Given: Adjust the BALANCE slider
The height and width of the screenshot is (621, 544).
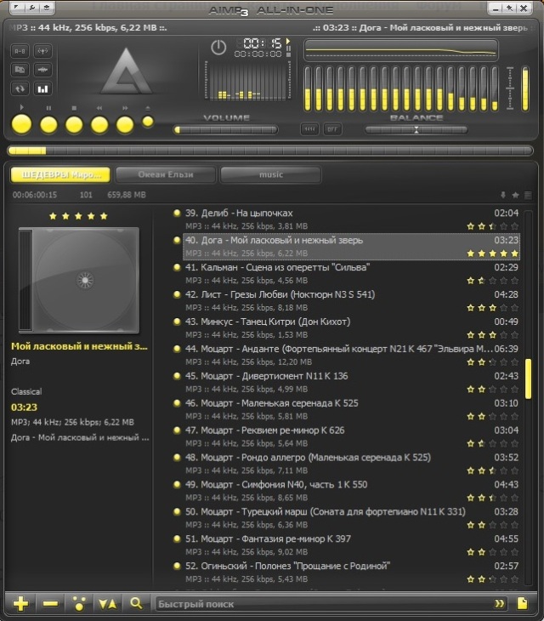Looking at the screenshot, I should pyautogui.click(x=416, y=129).
